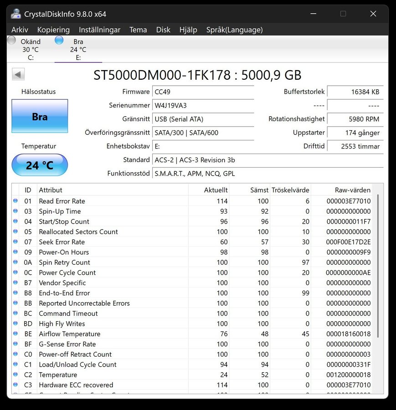396x410 pixels.
Task: Click the Firmware field showing CC49
Action: (203, 92)
